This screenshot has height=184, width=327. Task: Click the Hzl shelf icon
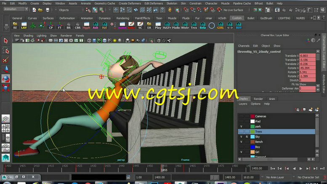pyautogui.click(x=104, y=25)
